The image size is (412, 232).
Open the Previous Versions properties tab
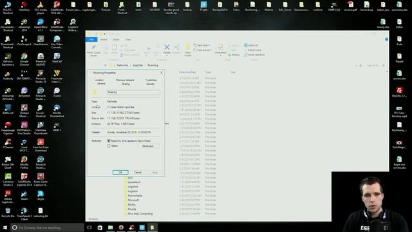[x=125, y=80]
